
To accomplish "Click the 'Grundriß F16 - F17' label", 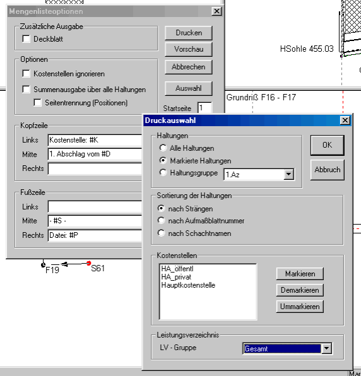I will pos(261,97).
